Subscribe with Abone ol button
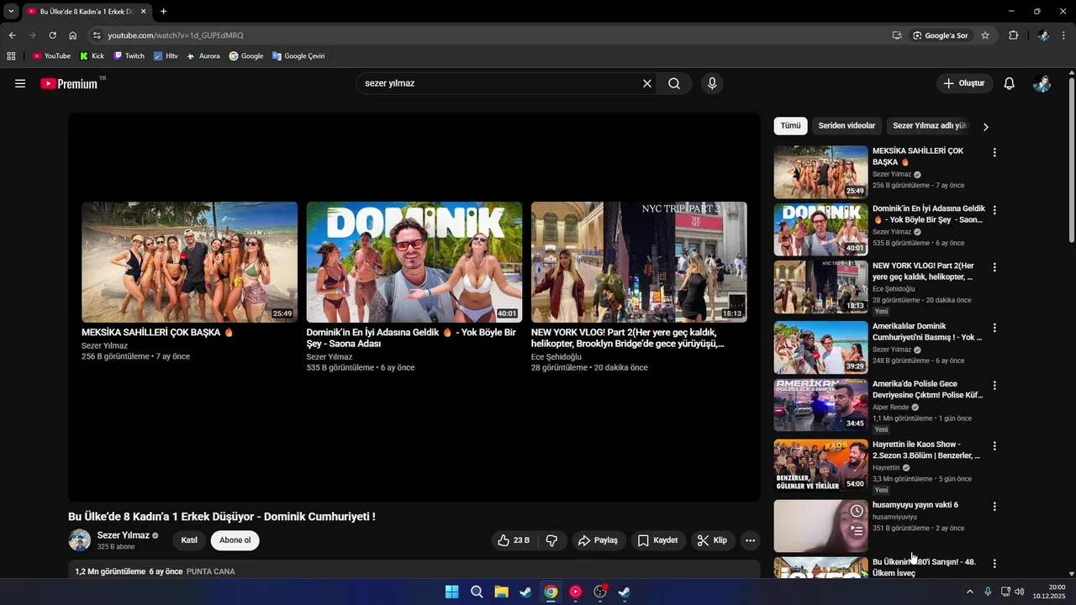The height and width of the screenshot is (605, 1076). coord(235,540)
